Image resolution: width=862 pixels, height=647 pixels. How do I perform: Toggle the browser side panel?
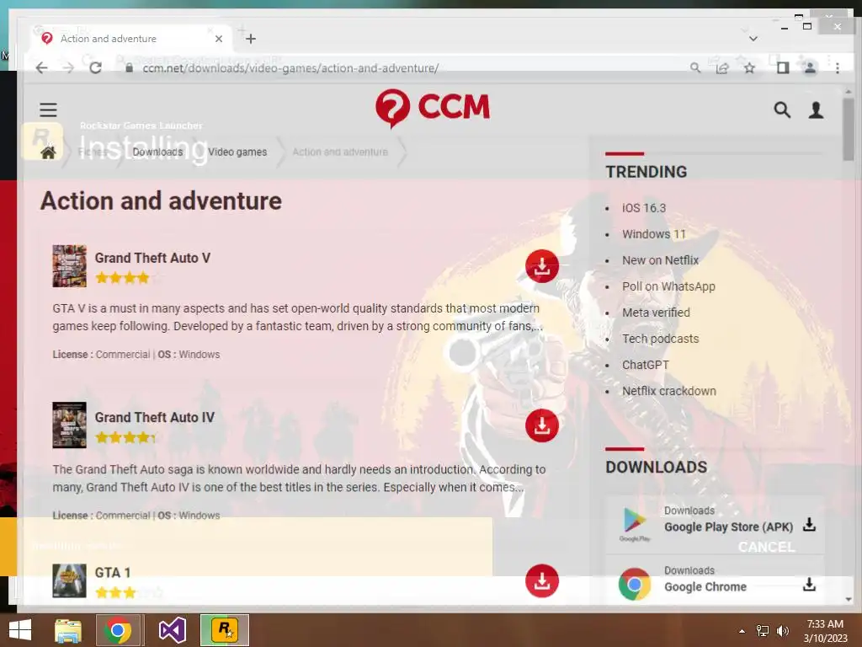783,67
